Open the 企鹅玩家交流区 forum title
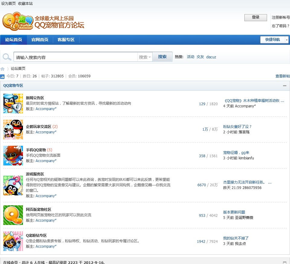 click(x=38, y=127)
